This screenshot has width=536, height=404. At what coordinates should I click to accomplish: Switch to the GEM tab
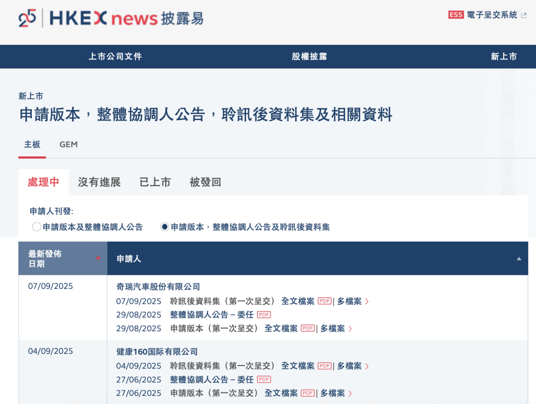[68, 144]
